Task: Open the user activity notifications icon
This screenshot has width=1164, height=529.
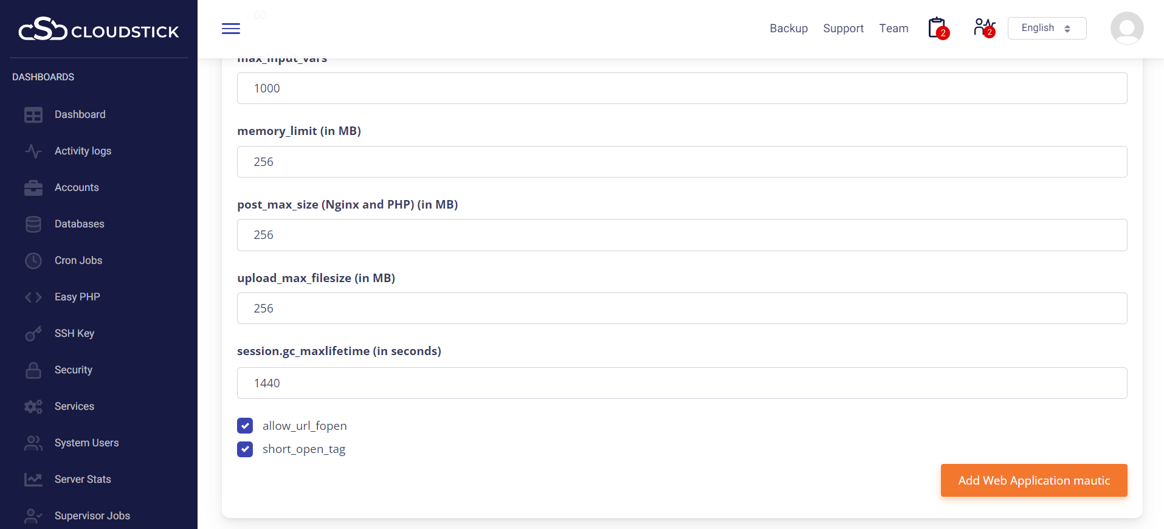Action: point(983,28)
